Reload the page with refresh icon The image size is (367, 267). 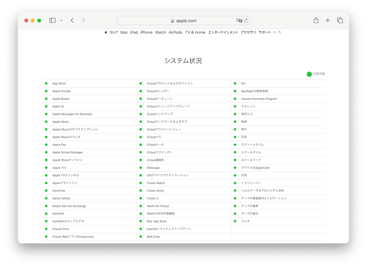(x=246, y=21)
